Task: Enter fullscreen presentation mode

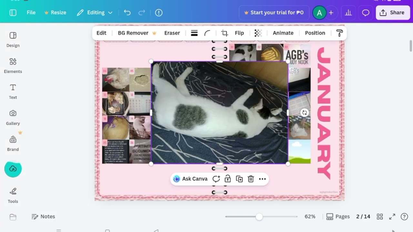Action: click(x=392, y=217)
